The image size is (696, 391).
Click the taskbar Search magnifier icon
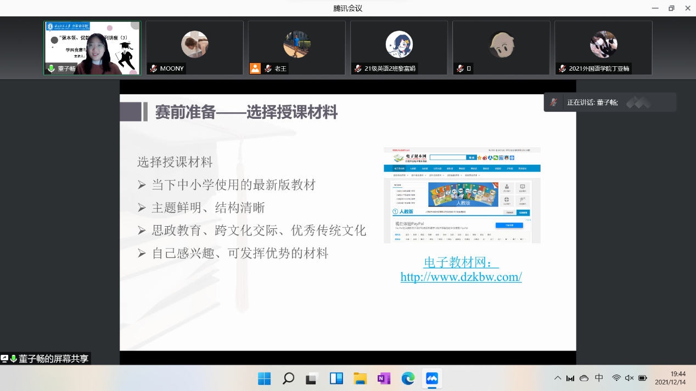pyautogui.click(x=288, y=378)
